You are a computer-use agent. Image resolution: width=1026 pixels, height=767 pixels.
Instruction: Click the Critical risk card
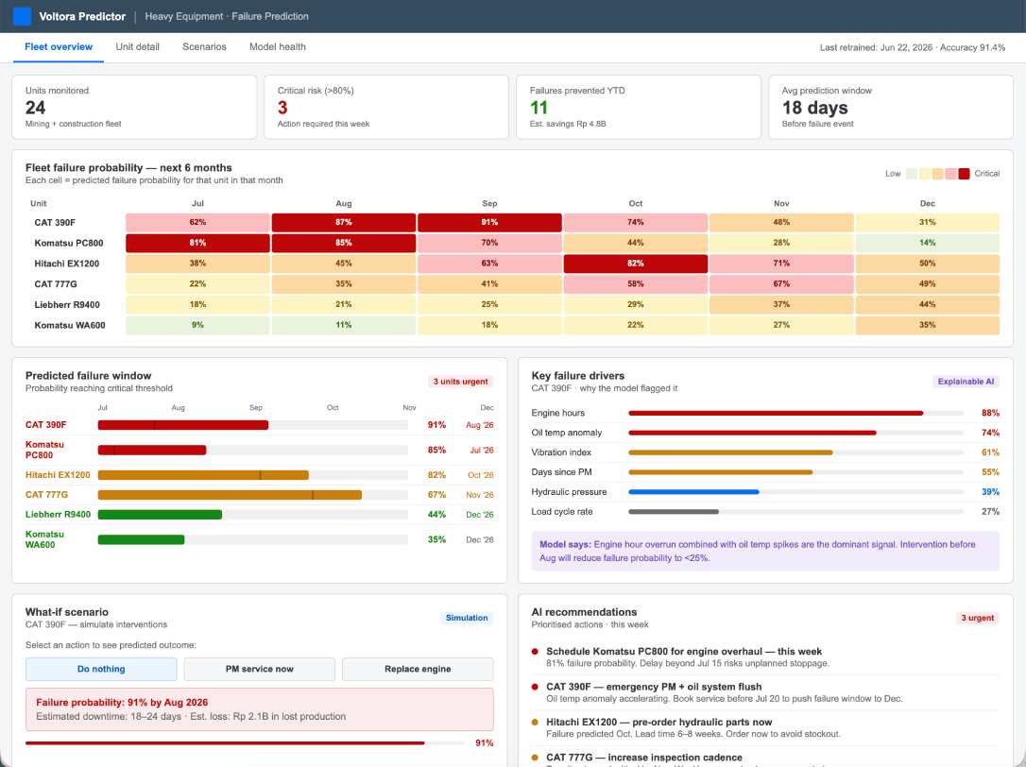click(x=386, y=107)
